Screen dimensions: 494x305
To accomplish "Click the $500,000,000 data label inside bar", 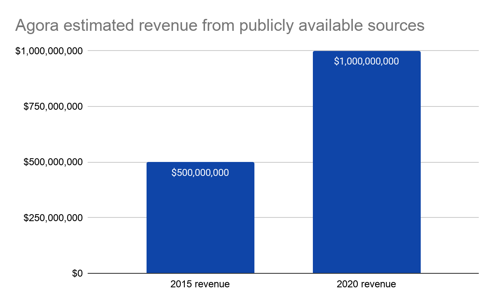I will (200, 173).
